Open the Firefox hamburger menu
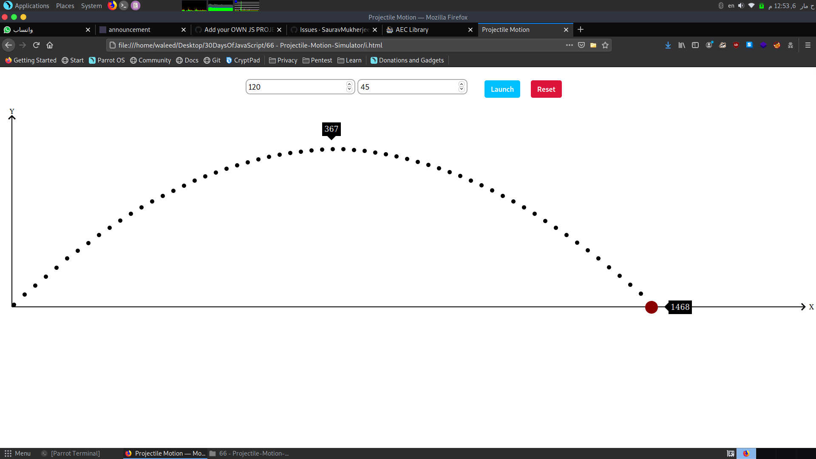This screenshot has width=816, height=459. [808, 45]
